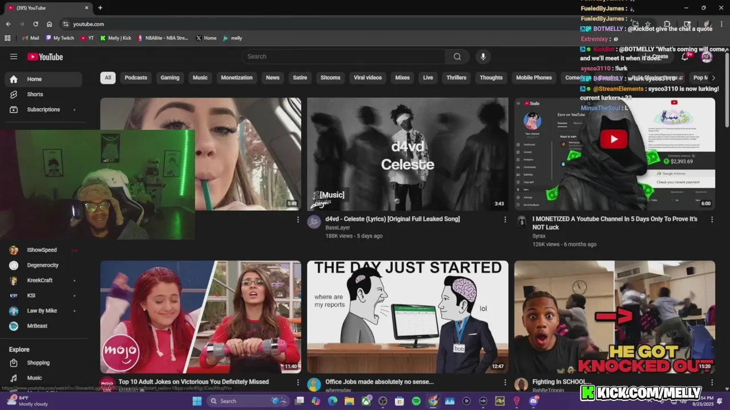Open the YouTube notifications bell
Image resolution: width=730 pixels, height=410 pixels.
point(686,56)
